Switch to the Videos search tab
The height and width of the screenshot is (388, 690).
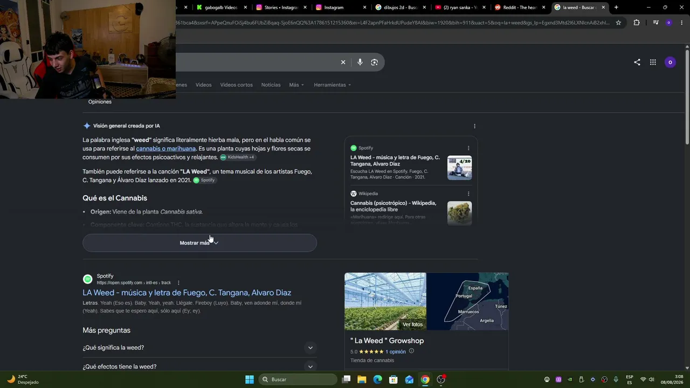click(x=203, y=85)
